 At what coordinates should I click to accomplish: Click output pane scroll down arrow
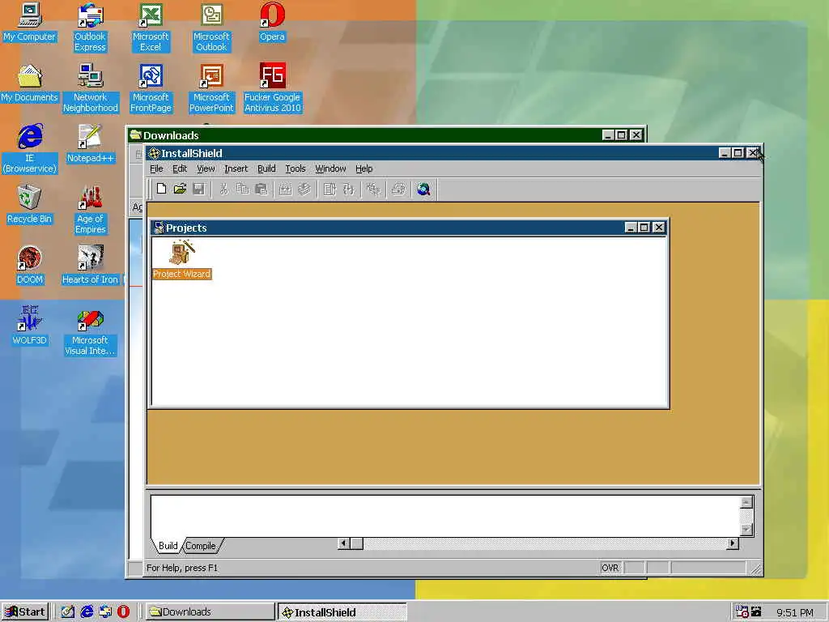pyautogui.click(x=746, y=530)
